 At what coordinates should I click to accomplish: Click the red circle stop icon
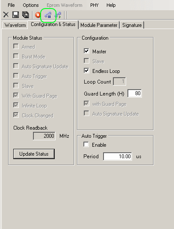point(38,15)
